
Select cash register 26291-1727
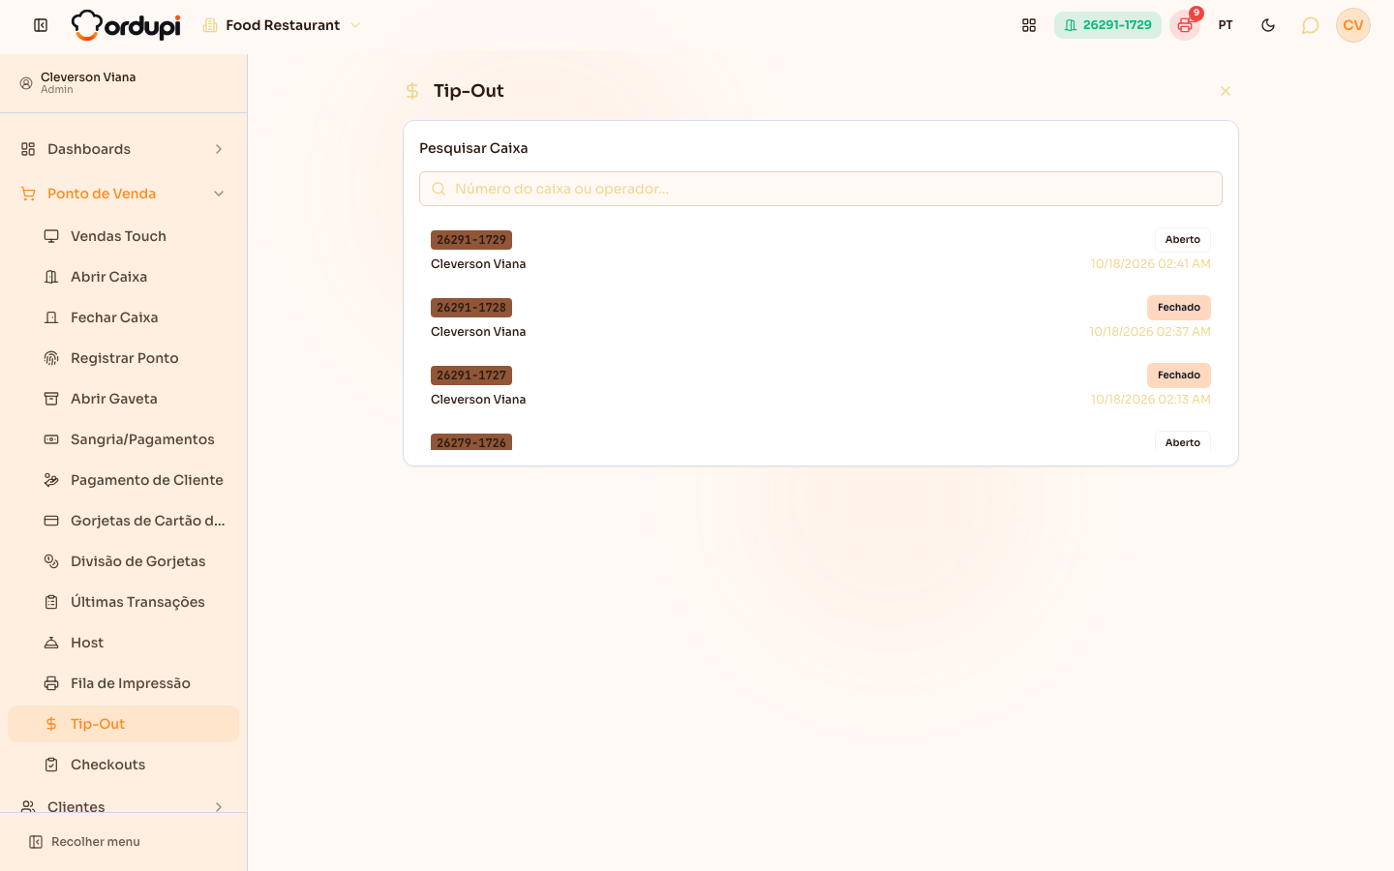[821, 387]
